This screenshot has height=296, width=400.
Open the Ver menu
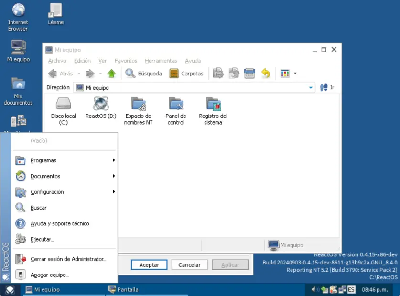click(103, 61)
